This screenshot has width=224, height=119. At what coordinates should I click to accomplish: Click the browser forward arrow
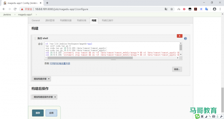9,9
